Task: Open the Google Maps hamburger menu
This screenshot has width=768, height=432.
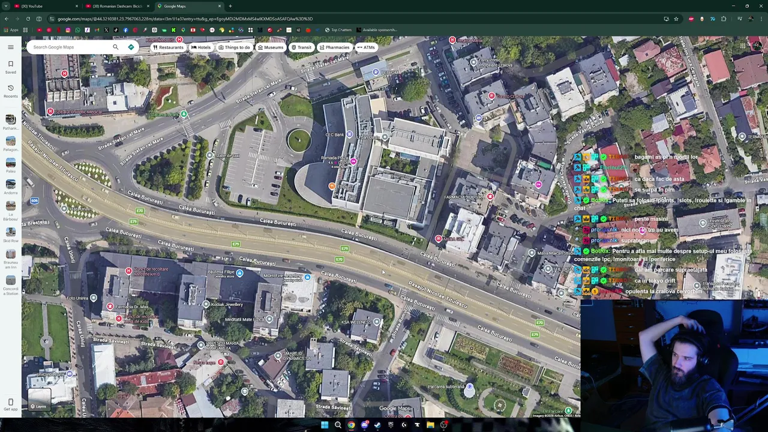Action: pyautogui.click(x=10, y=47)
